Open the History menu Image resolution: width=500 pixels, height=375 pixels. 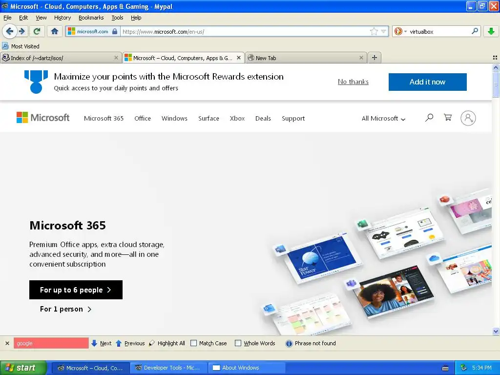click(62, 18)
